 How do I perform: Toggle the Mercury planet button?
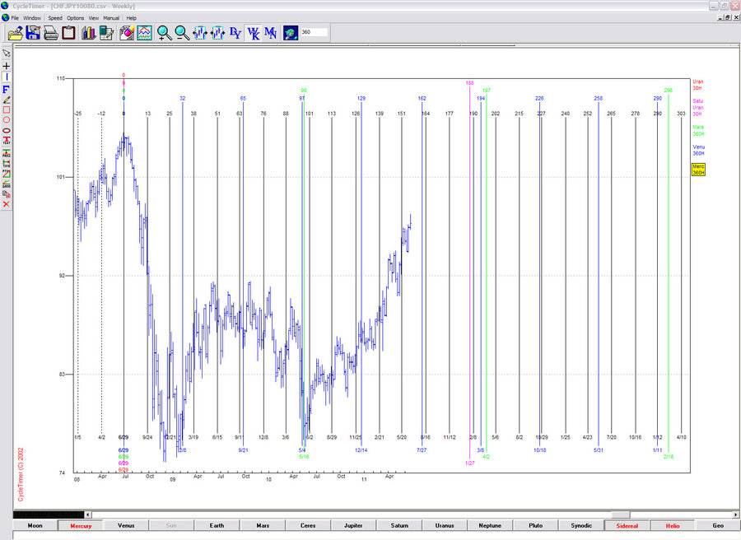[x=81, y=524]
